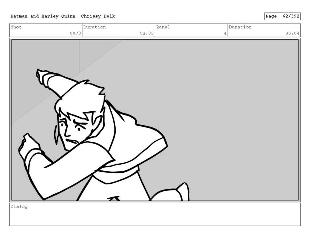Click the 'Dialog' label
Viewport: 310px width, 240px height.
[x=19, y=207]
